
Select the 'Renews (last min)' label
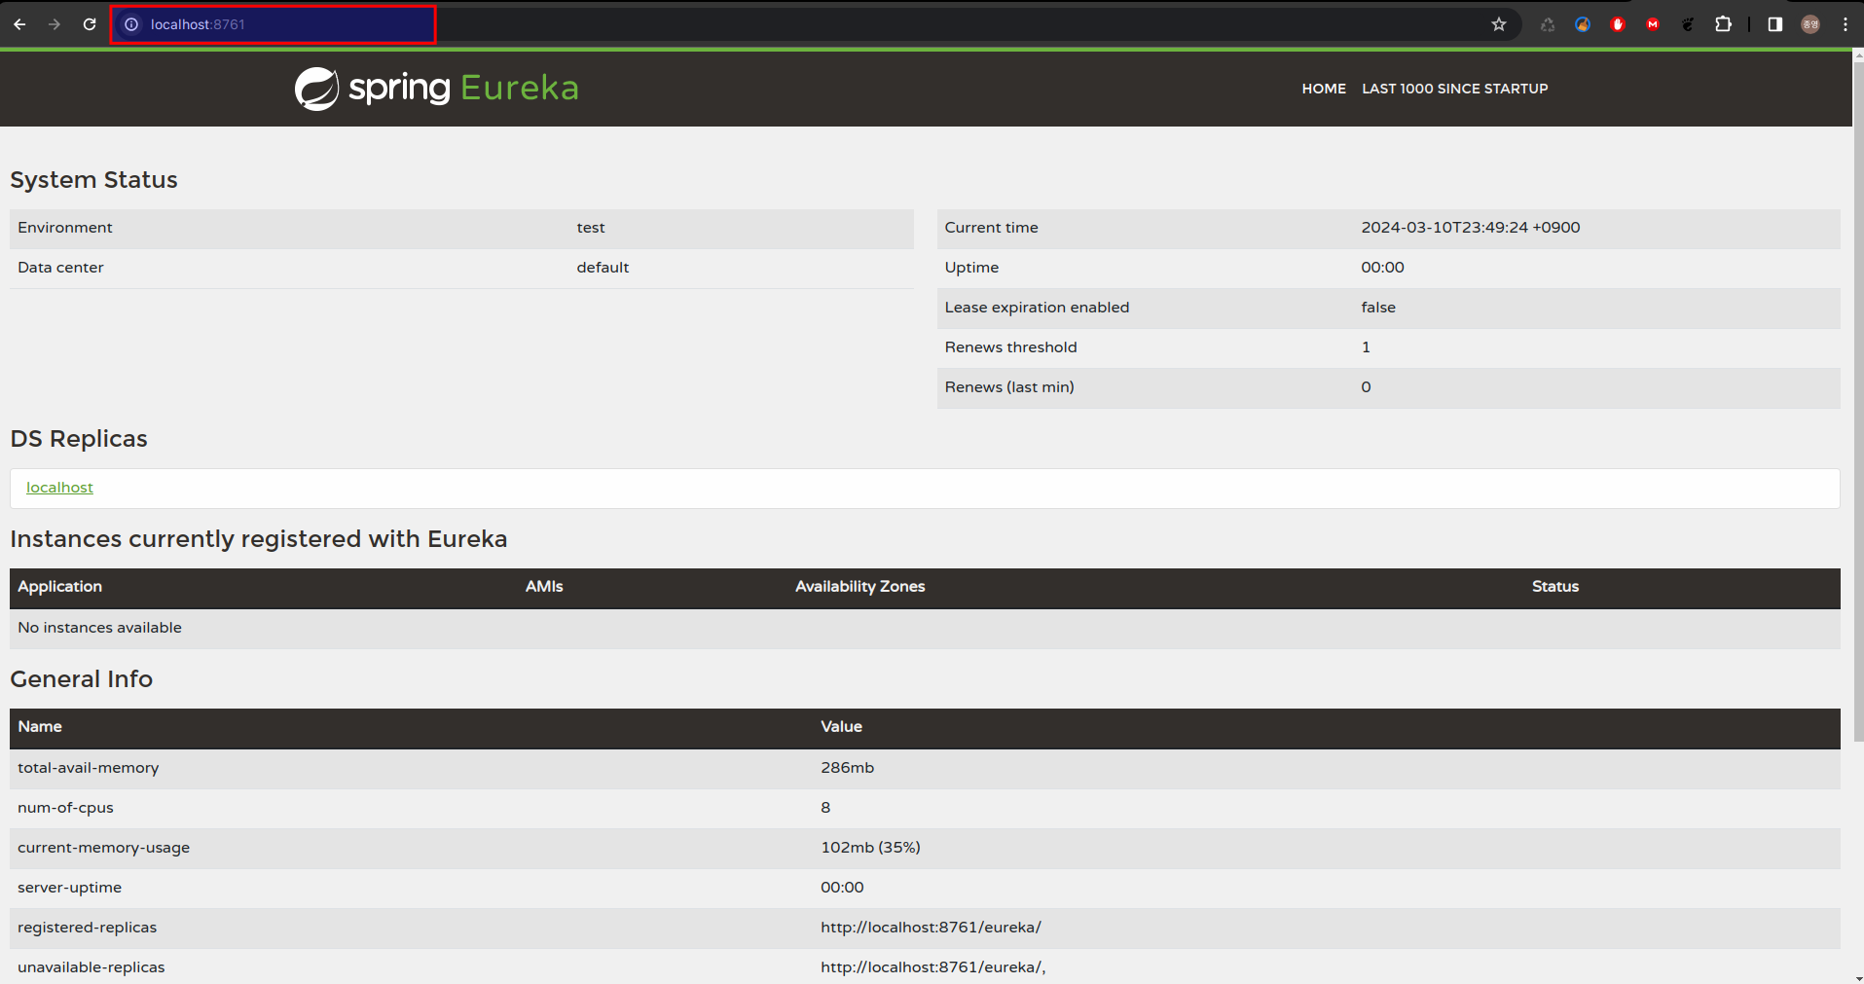1009,387
